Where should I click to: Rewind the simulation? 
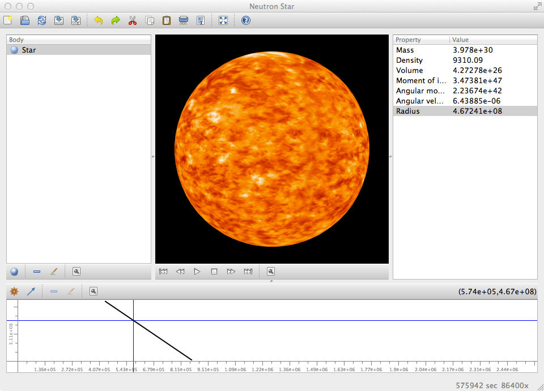(x=180, y=272)
